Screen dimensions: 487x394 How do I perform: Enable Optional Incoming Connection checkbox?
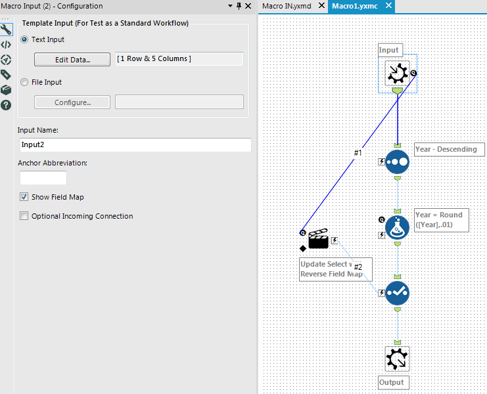coord(24,215)
